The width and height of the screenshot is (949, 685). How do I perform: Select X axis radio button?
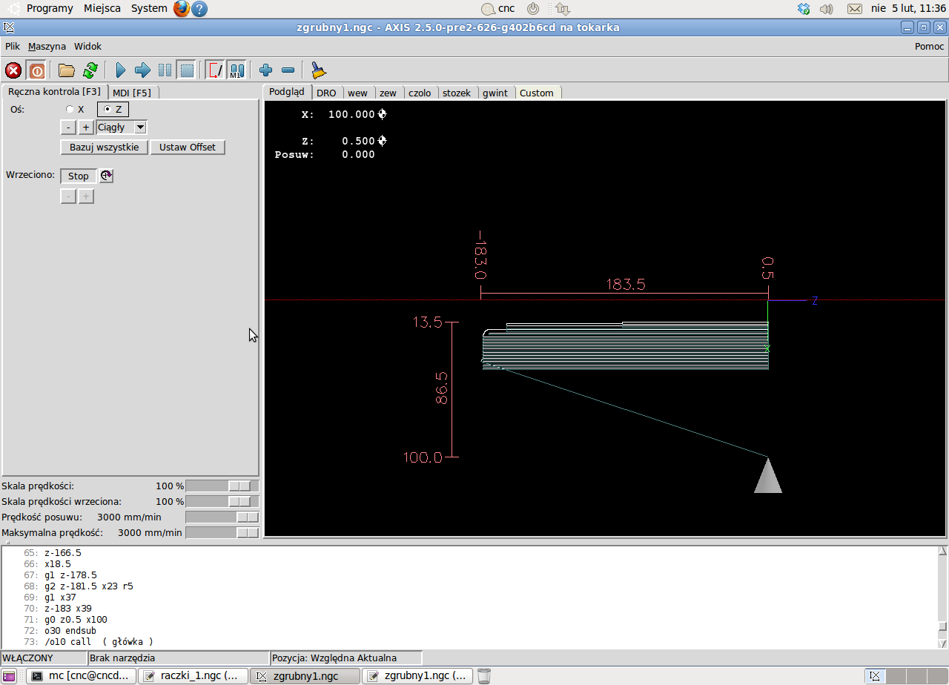(x=76, y=109)
